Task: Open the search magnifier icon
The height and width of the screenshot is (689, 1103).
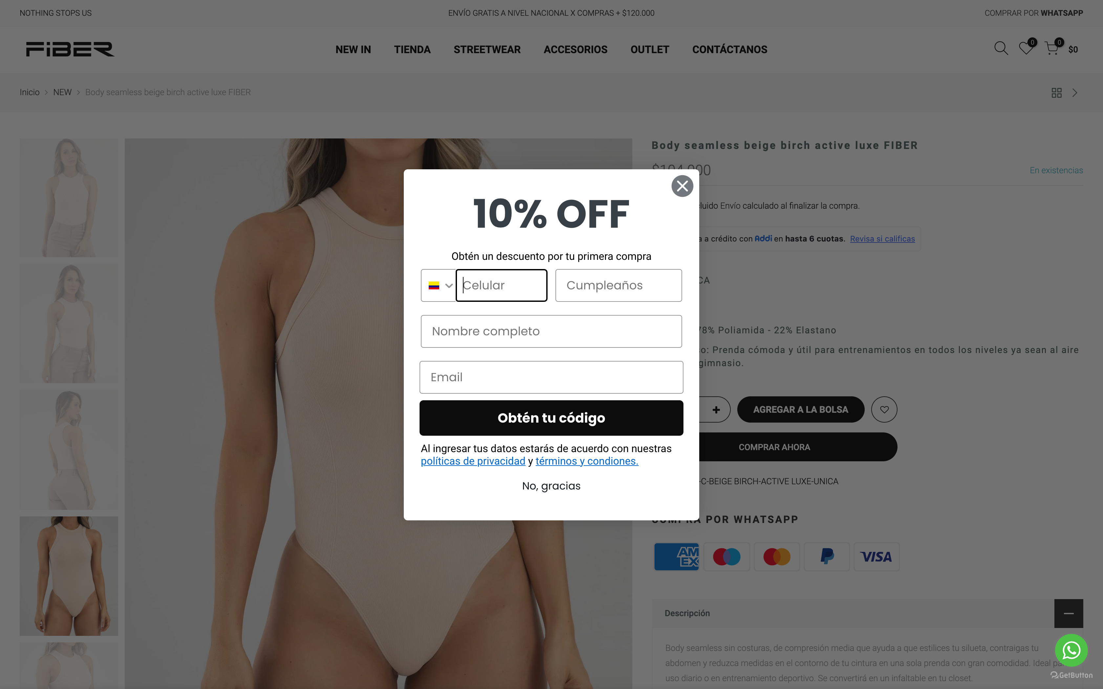Action: [1001, 48]
